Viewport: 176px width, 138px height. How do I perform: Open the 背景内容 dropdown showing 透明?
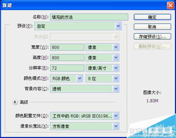tap(85, 89)
